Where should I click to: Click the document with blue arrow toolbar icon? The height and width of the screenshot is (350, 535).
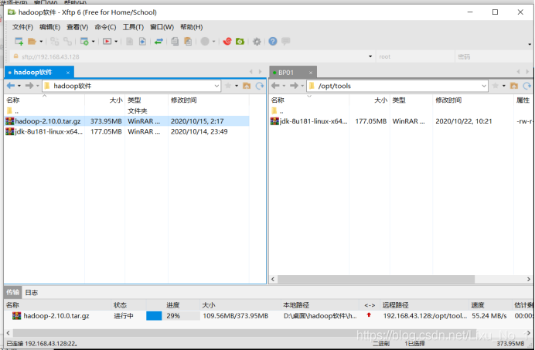pyautogui.click(x=142, y=41)
